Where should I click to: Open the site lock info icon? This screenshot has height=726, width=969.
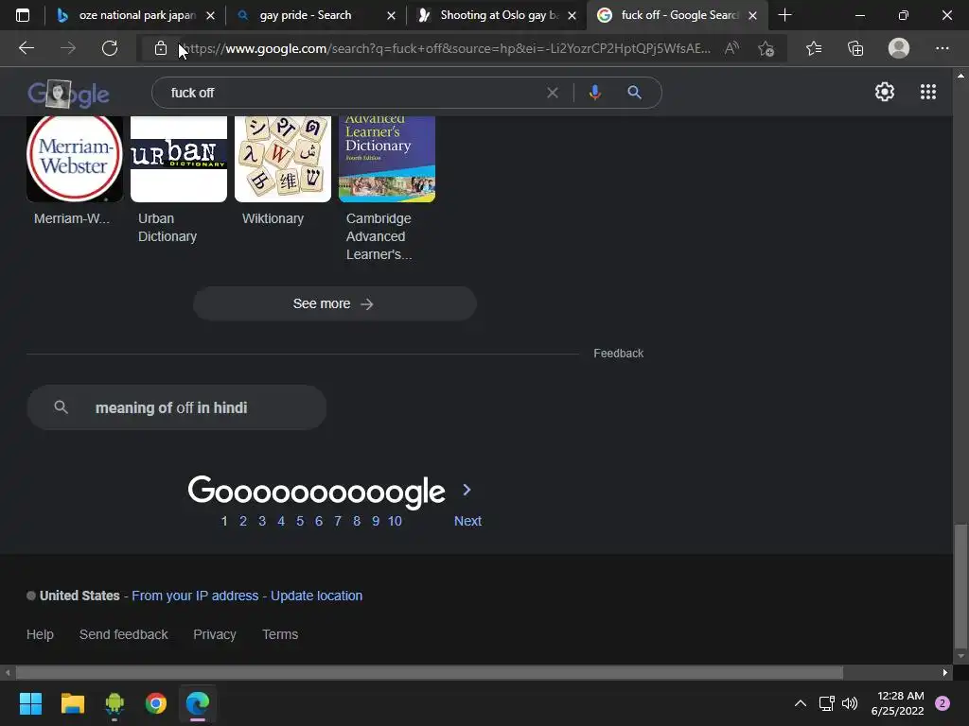(x=161, y=48)
